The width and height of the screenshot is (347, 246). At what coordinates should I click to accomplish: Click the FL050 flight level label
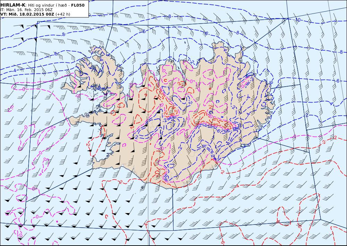click(78, 5)
